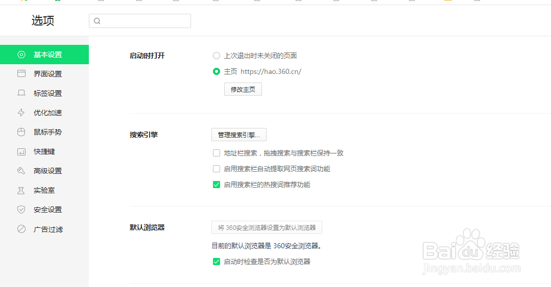This screenshot has height=287, width=551.
Task: Open 快捷键 settings
Action: tap(44, 151)
